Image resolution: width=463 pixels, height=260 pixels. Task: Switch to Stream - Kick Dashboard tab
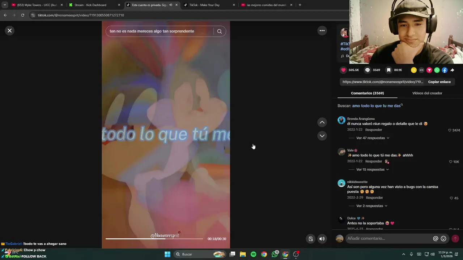pos(94,5)
